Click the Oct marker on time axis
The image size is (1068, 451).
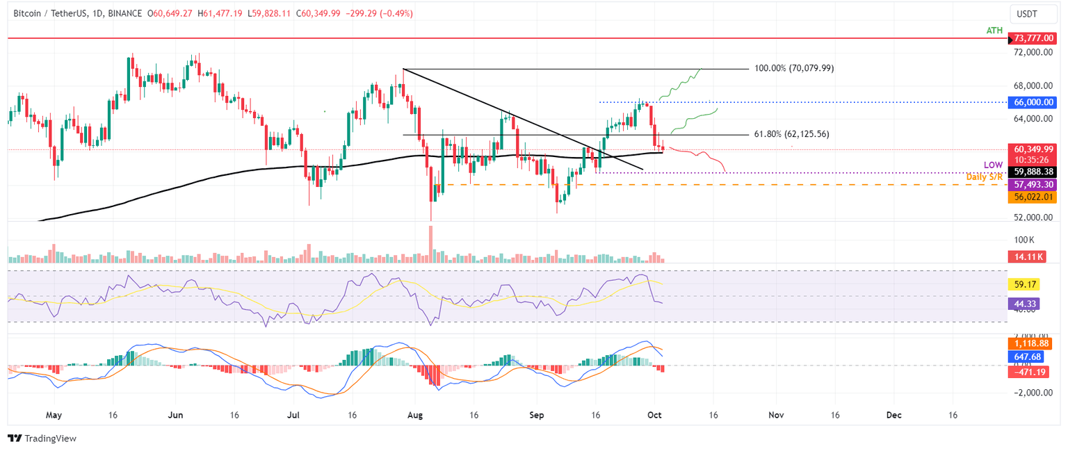click(655, 415)
